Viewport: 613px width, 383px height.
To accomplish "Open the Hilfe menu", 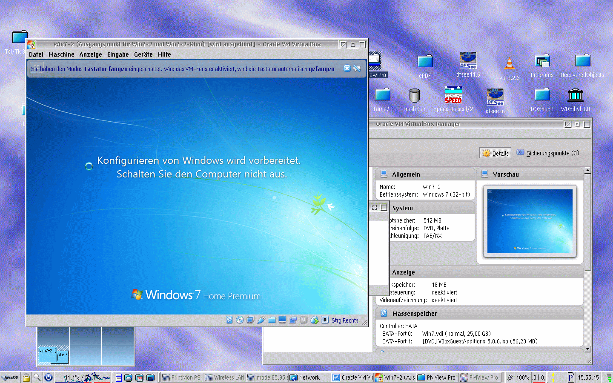I will point(164,54).
